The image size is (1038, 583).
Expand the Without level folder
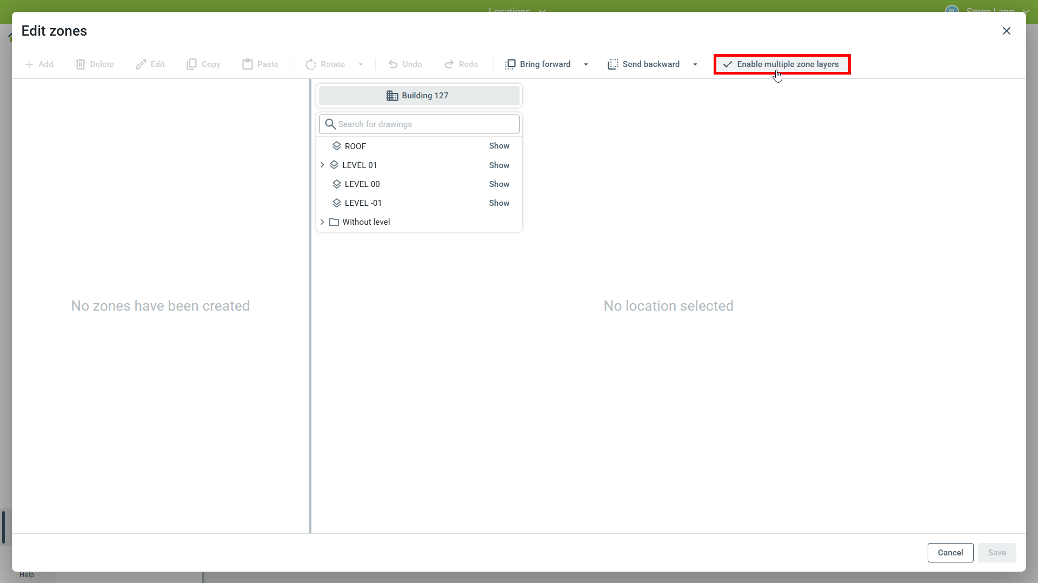coord(323,222)
